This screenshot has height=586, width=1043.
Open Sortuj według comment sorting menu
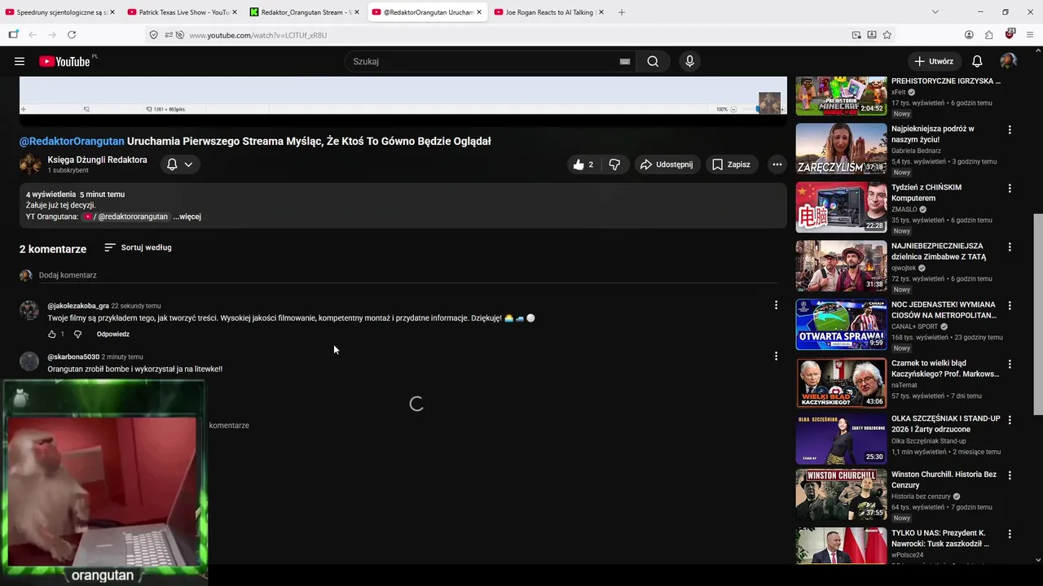[138, 247]
